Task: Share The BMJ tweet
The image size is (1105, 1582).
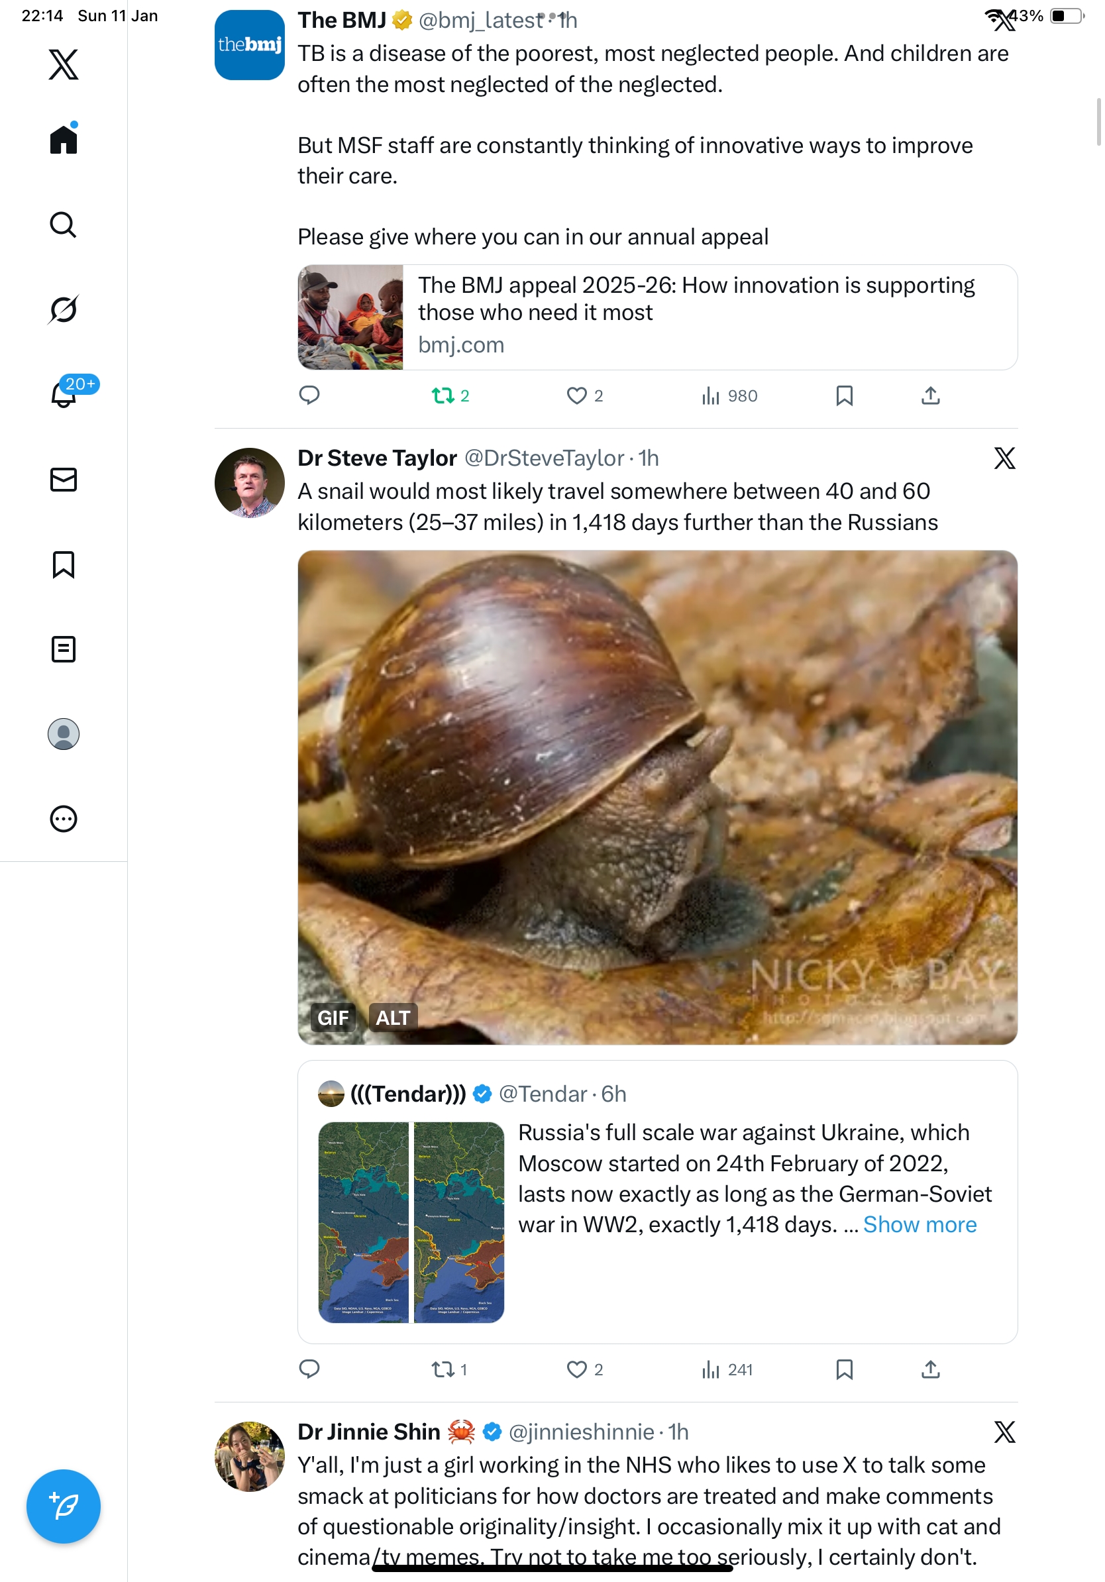Action: click(x=930, y=395)
